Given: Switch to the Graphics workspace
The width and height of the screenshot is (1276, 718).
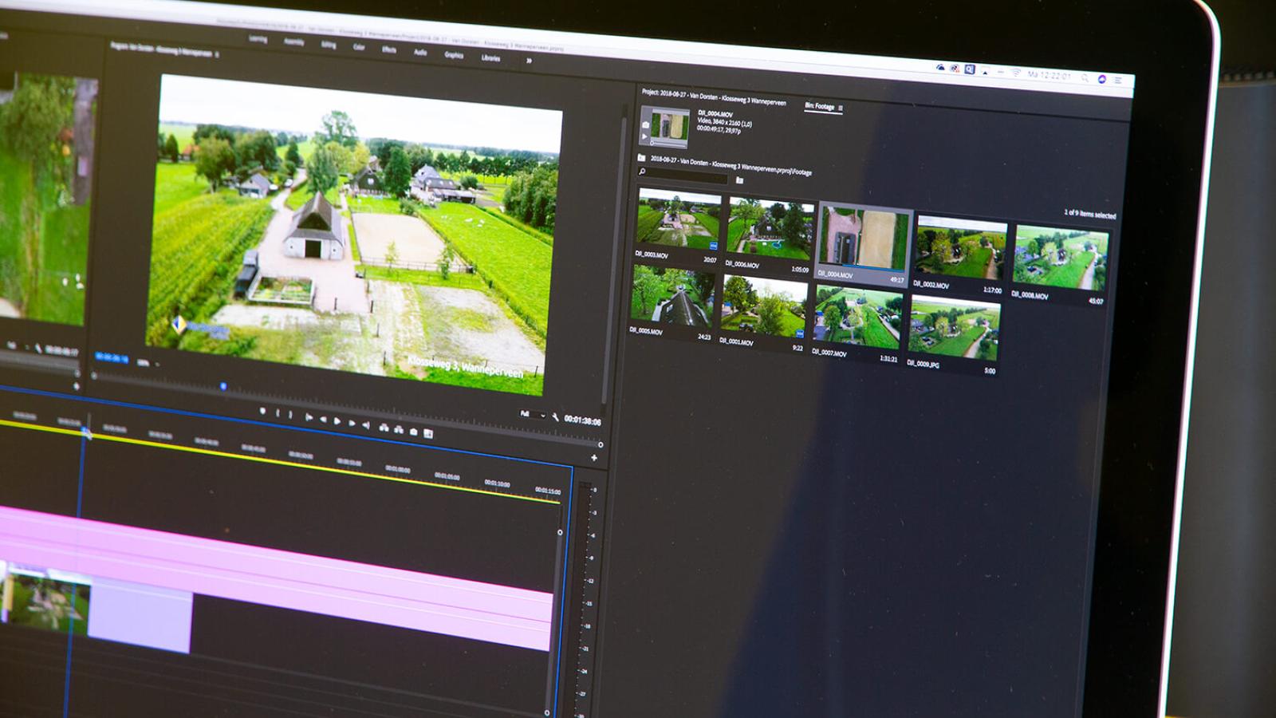Looking at the screenshot, I should pos(454,55).
